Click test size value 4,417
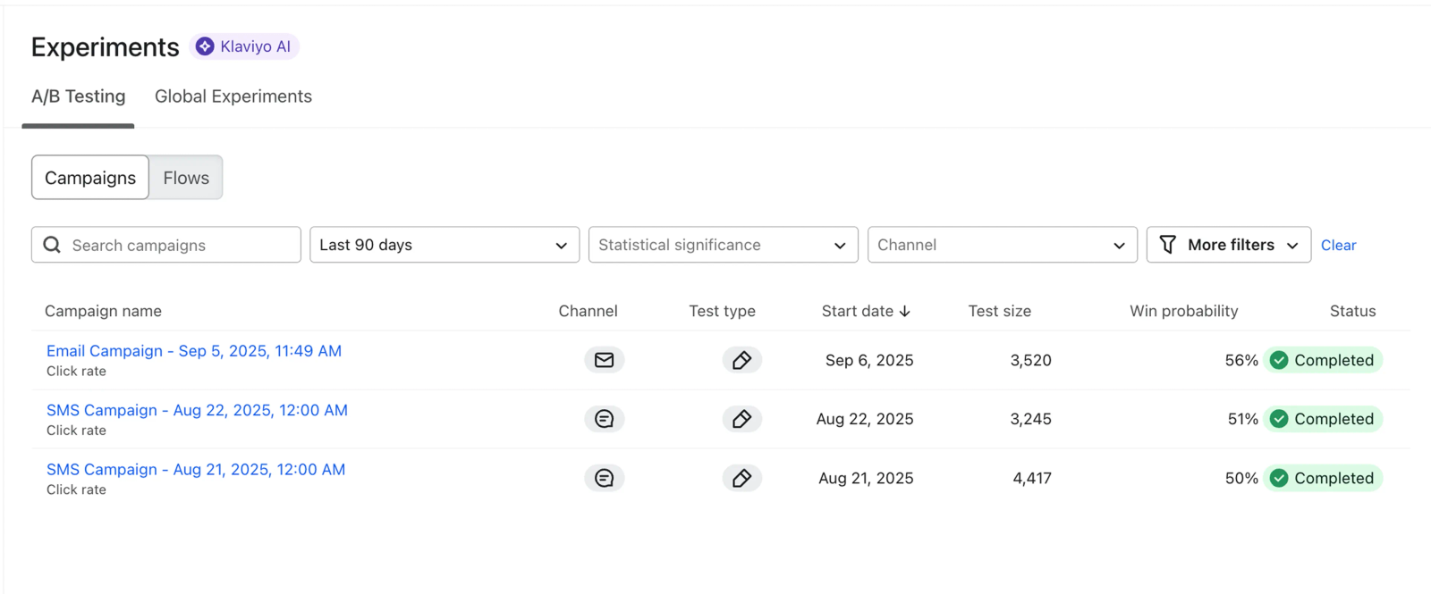 [x=1032, y=478]
